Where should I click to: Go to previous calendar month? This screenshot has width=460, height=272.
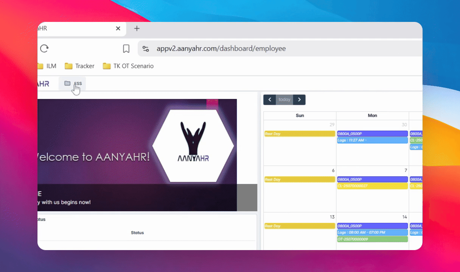tap(269, 100)
